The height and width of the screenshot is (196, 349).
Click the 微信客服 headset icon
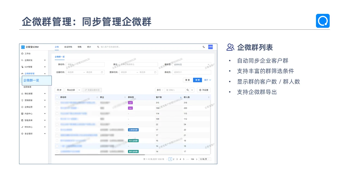tap(22, 94)
